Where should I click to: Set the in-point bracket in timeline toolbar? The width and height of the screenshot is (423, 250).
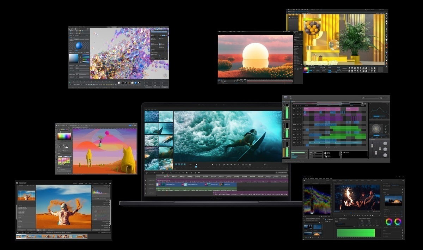click(x=191, y=172)
